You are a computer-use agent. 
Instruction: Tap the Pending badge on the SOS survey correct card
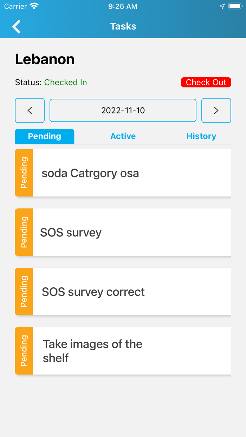point(24,291)
